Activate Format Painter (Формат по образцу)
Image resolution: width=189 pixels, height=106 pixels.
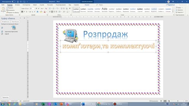12,12
